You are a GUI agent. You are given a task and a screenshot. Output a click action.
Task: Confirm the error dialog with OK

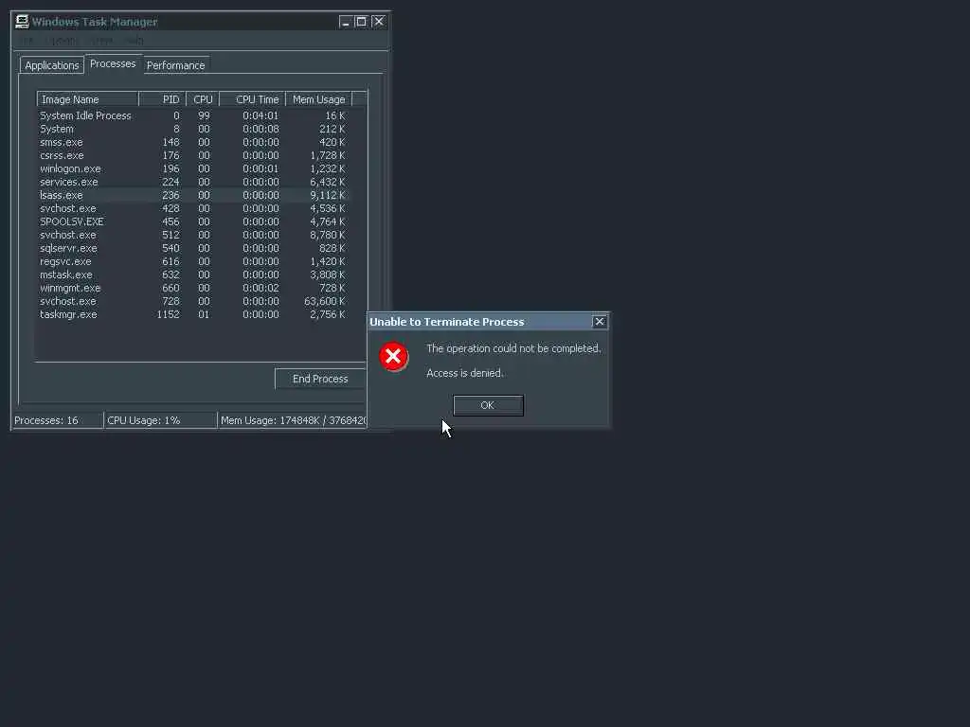pos(488,405)
